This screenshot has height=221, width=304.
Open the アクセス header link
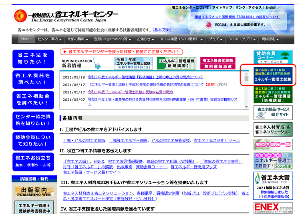pyautogui.click(x=255, y=8)
